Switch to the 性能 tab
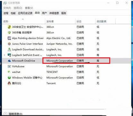Viewport: 133px width, 116px height. click(13, 13)
